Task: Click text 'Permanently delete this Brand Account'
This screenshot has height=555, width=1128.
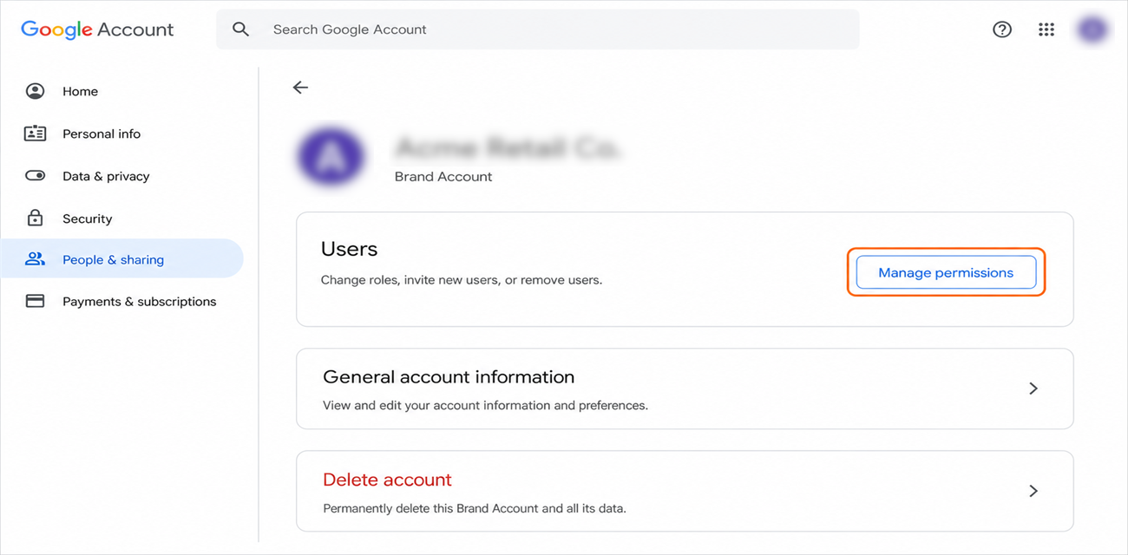Action: pos(431,508)
